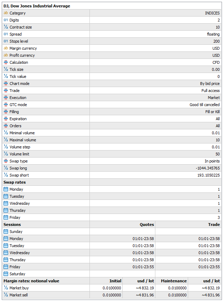Click the Quotes column header
The width and height of the screenshot is (223, 301).
click(x=147, y=225)
